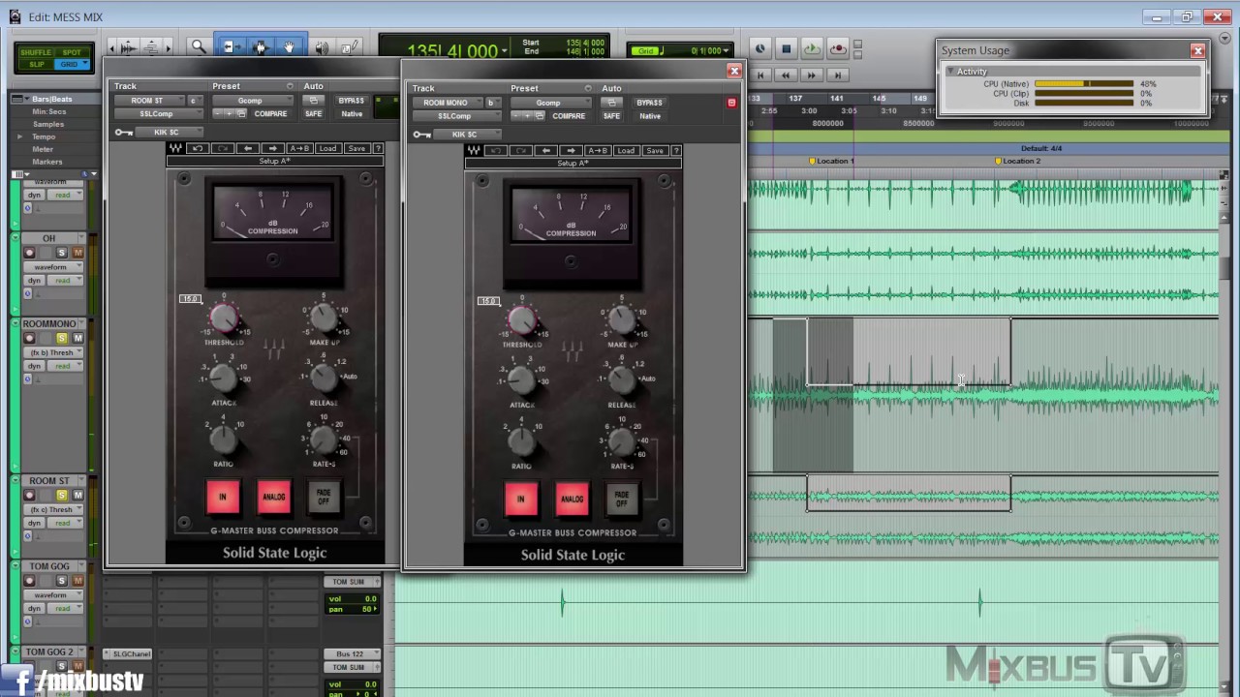This screenshot has height=697, width=1240.
Task: Open help question mark in ROOM MONO plugin
Action: (x=676, y=150)
